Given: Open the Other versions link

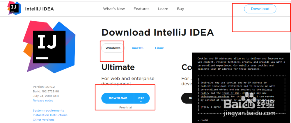Looking at the screenshot, I should pyautogui.click(x=43, y=120).
